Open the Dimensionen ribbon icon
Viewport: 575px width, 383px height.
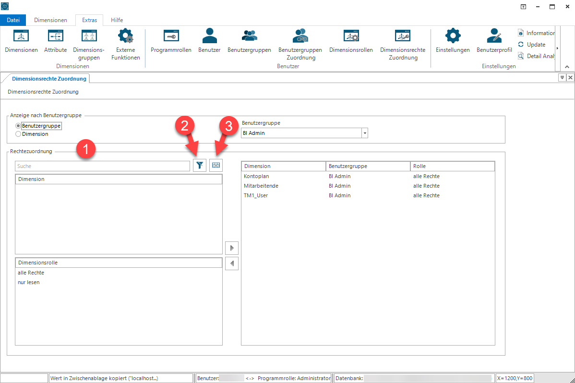click(21, 36)
